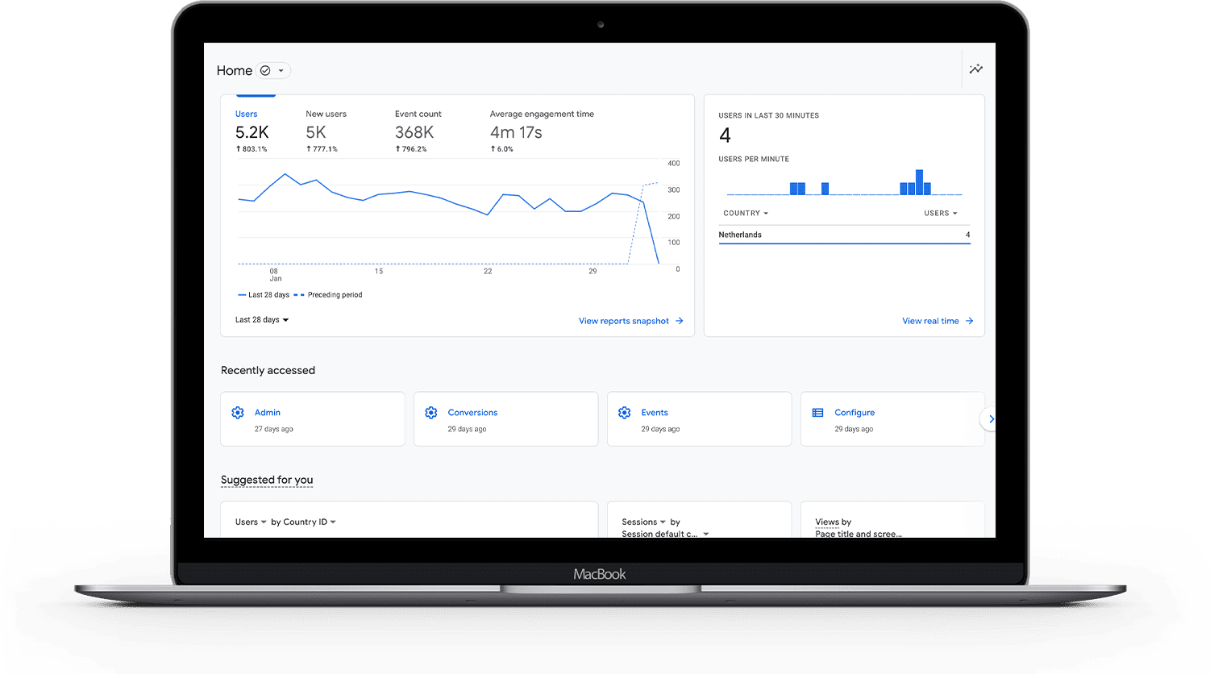
Task: Click the Configure table icon
Action: click(817, 413)
